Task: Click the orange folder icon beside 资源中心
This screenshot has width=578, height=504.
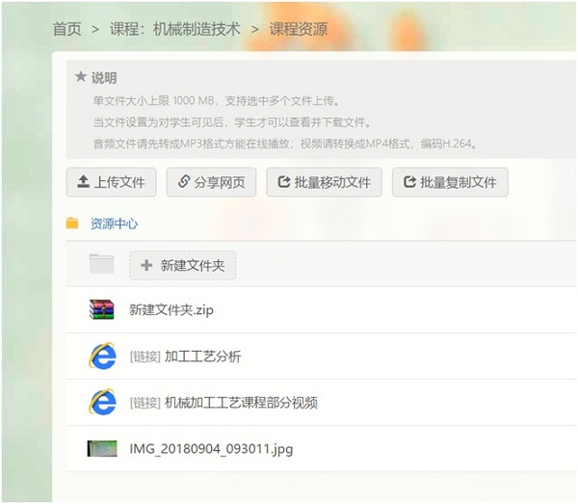Action: click(x=72, y=224)
